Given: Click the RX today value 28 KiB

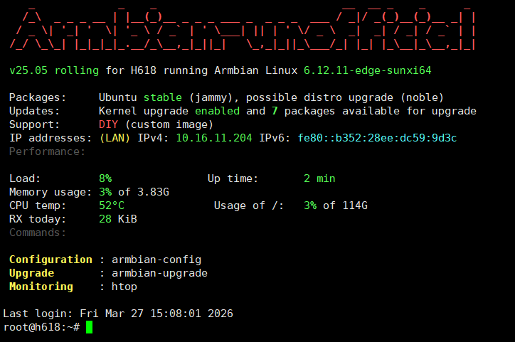Looking at the screenshot, I should click(x=118, y=219).
